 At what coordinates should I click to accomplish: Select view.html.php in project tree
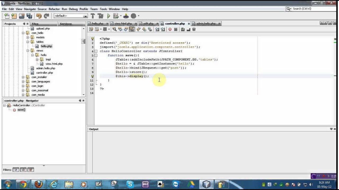click(x=54, y=64)
